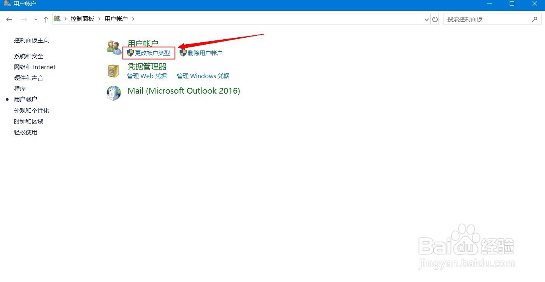Open 外观和个性化 category
The height and width of the screenshot is (282, 545).
(31, 111)
